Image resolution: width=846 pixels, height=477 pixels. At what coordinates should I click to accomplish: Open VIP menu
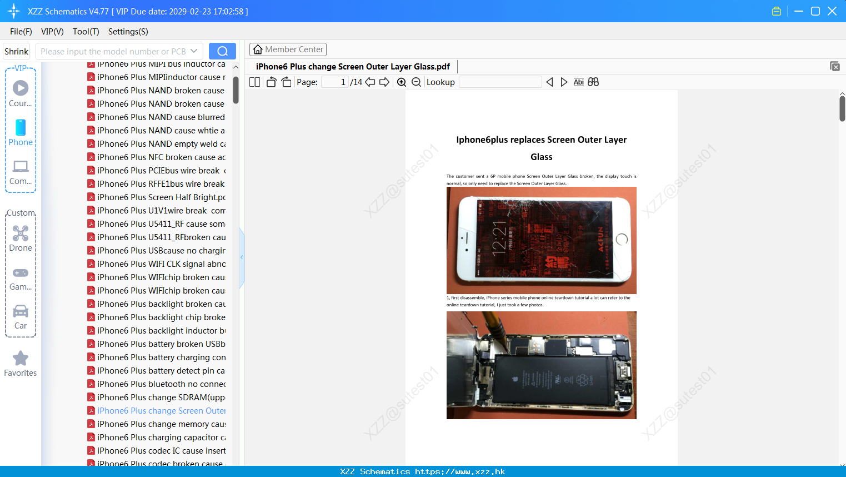coord(52,32)
